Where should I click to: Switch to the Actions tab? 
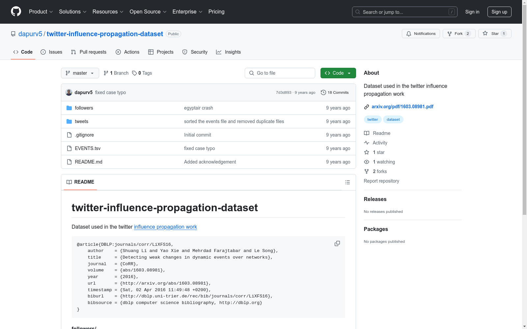click(127, 52)
